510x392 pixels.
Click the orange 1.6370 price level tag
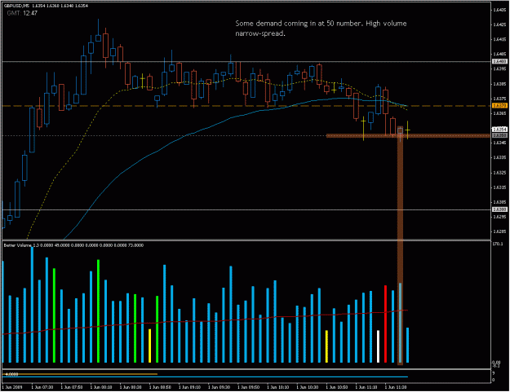coord(499,106)
